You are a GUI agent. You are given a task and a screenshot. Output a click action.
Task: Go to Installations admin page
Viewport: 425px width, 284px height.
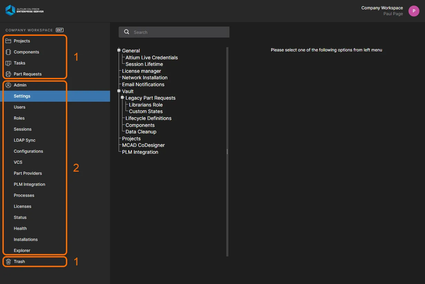coord(26,240)
